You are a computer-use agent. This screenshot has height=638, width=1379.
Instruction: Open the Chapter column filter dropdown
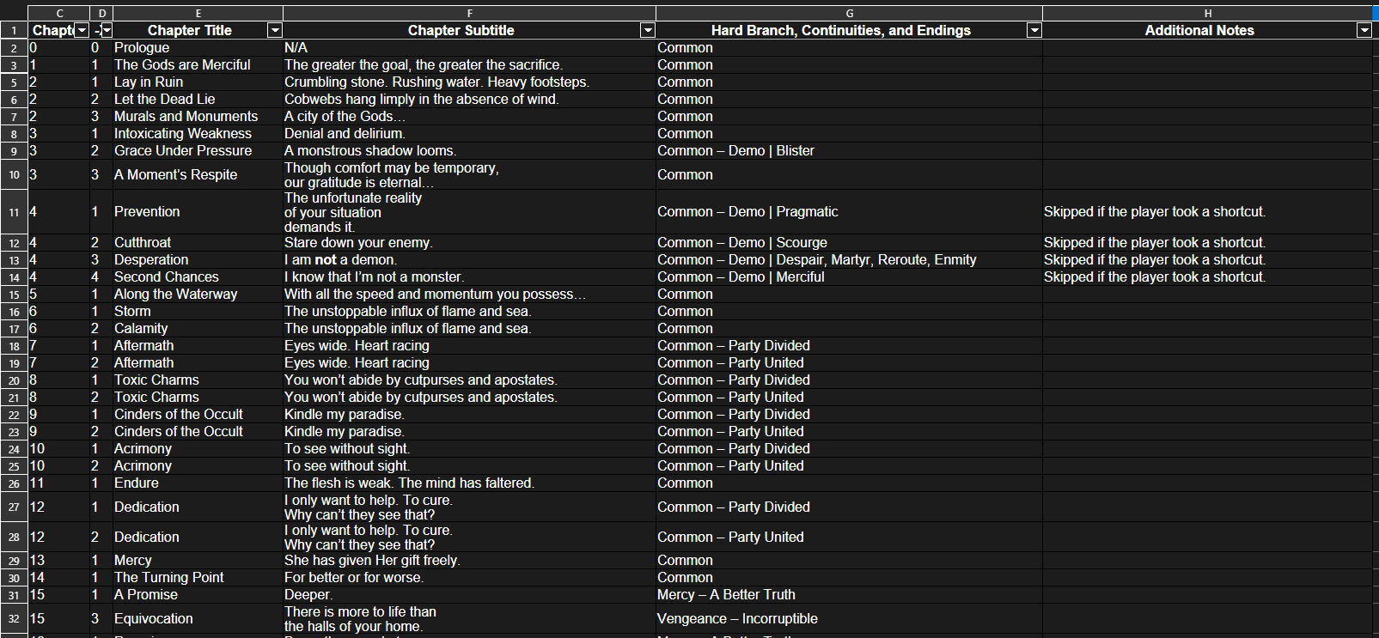click(82, 30)
